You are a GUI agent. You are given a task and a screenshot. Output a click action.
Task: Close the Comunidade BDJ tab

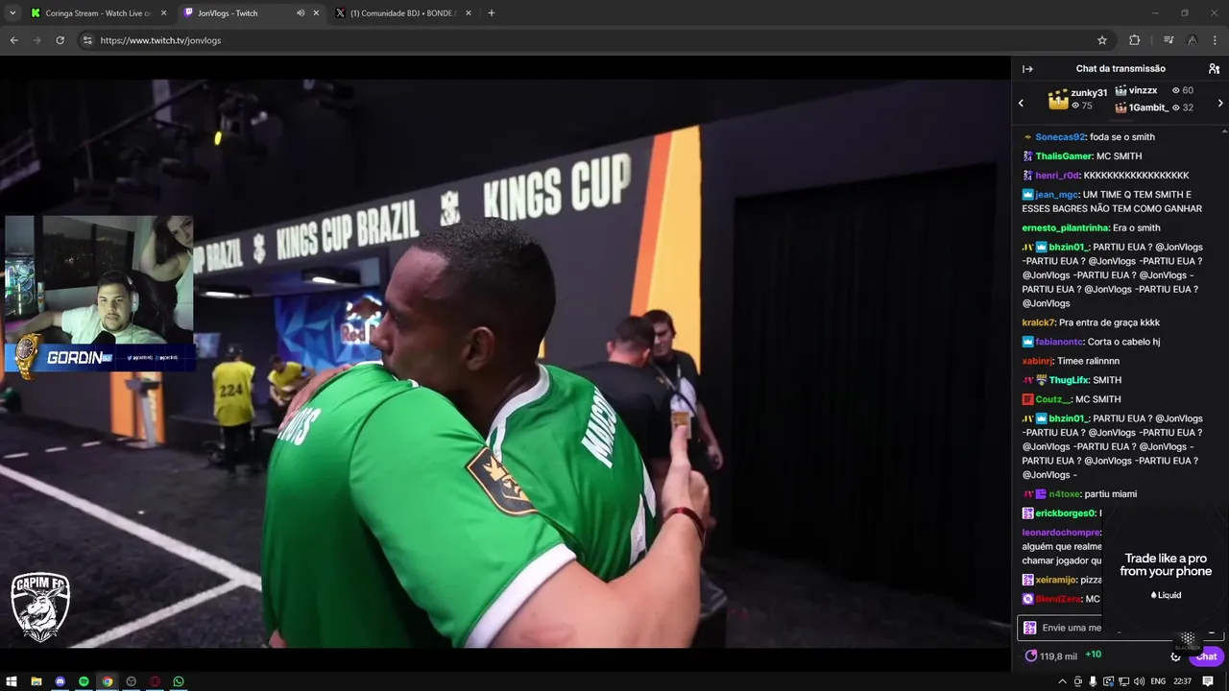click(x=469, y=13)
